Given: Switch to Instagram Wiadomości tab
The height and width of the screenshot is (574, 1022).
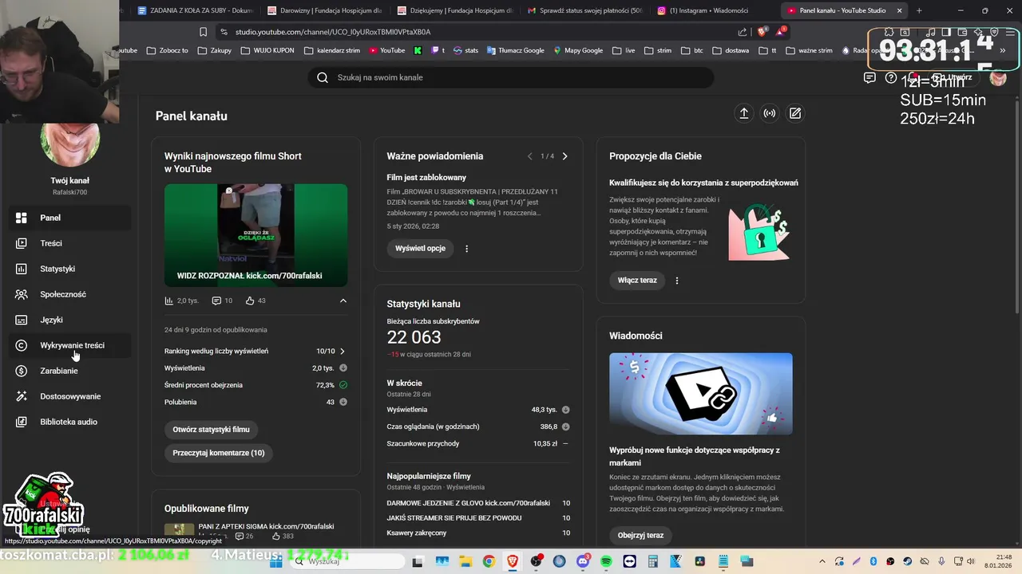Looking at the screenshot, I should pyautogui.click(x=715, y=10).
